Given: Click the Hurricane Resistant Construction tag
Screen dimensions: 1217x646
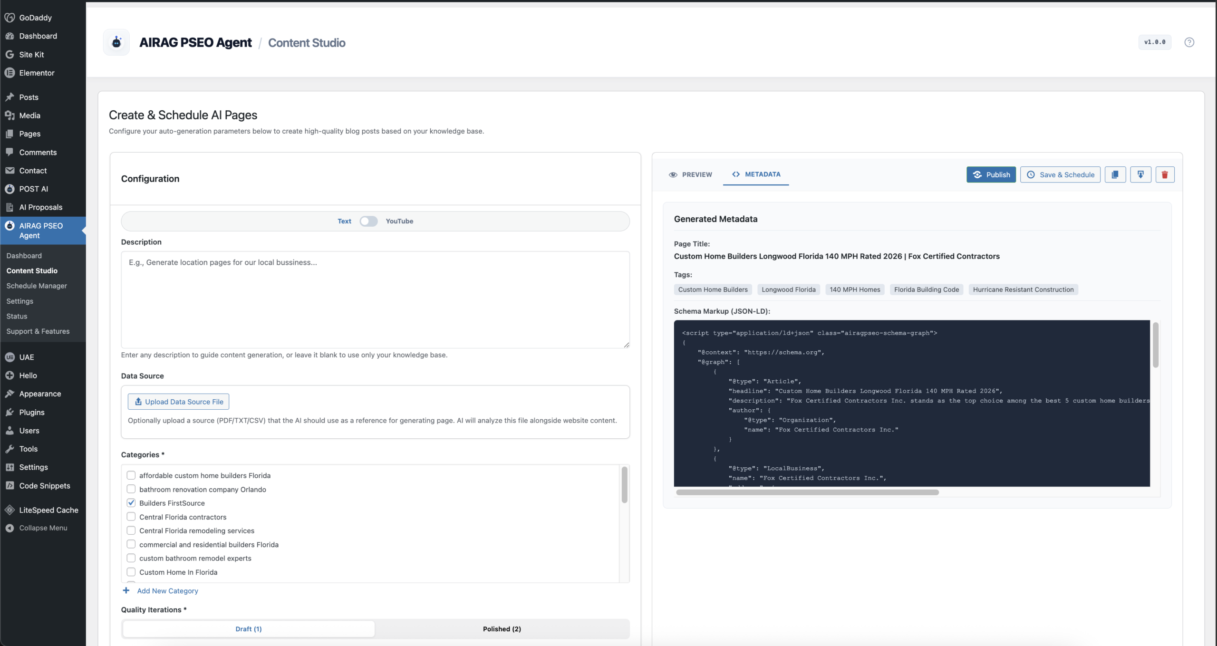Looking at the screenshot, I should tap(1023, 289).
